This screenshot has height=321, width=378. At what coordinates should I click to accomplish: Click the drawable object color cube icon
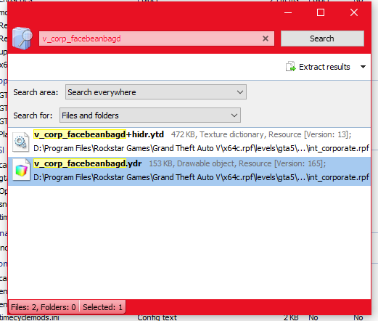[21, 170]
